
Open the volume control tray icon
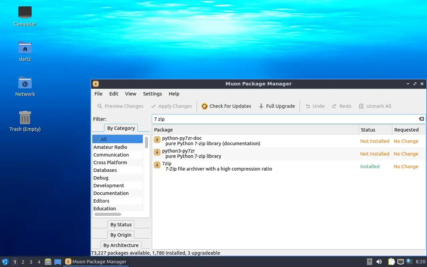379,262
